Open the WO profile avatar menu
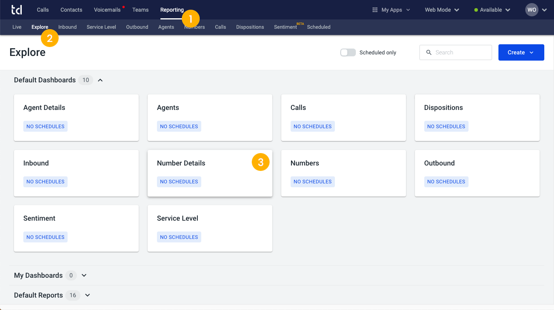The width and height of the screenshot is (554, 310). [531, 10]
